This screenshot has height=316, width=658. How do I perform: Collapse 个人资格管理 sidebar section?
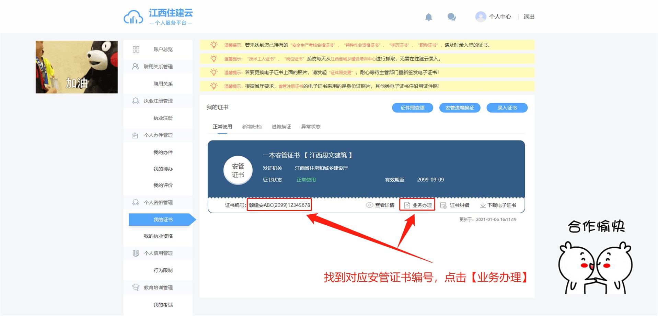[158, 203]
